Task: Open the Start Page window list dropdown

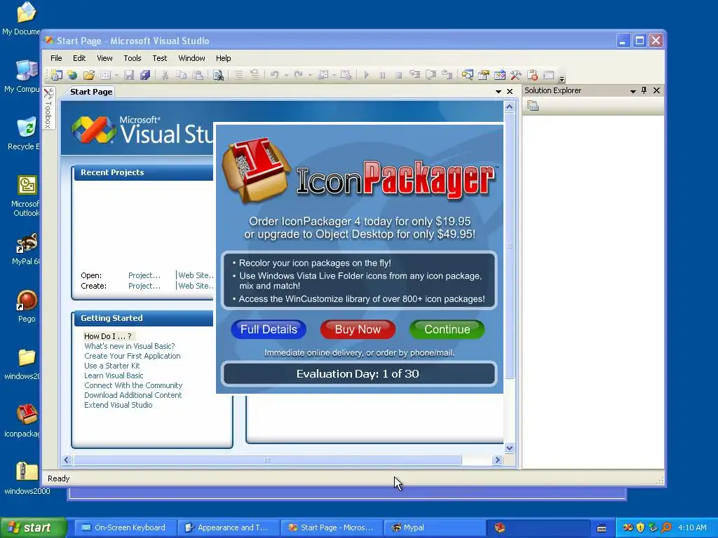Action: click(x=499, y=92)
